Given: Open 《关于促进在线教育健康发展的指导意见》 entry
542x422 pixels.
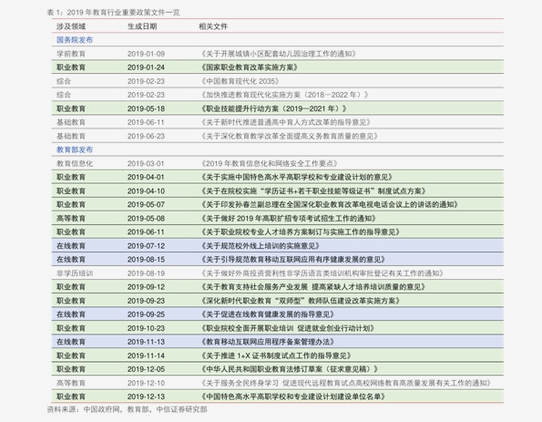Looking at the screenshot, I should (267, 314).
